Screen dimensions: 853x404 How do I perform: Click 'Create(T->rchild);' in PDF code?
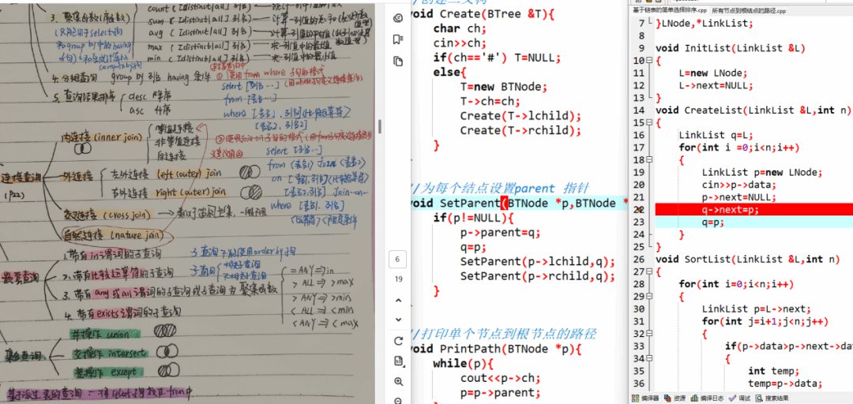[520, 130]
